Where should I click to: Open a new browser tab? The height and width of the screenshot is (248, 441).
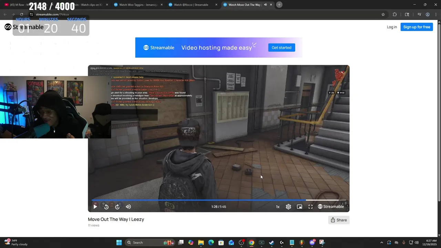[279, 5]
